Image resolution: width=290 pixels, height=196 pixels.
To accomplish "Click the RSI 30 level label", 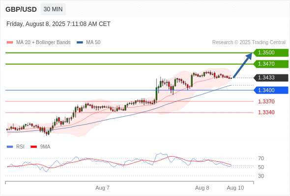I will pyautogui.click(x=261, y=176).
